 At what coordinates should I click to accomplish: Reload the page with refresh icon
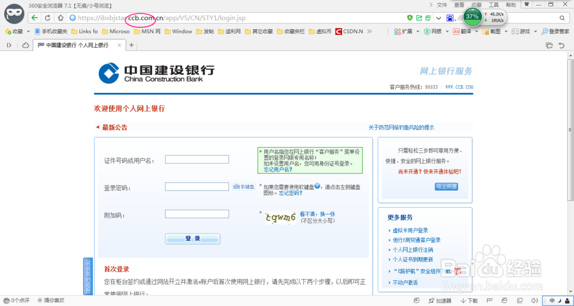[x=48, y=18]
